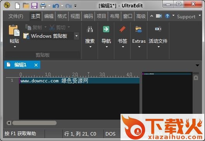This screenshot has width=205, height=141.
Task: Expand the 剪切 dropdown arrow
Action: coord(69,27)
